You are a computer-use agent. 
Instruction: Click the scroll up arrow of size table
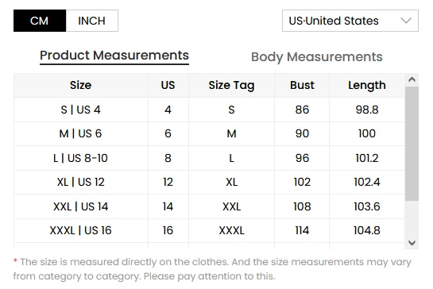[x=412, y=79]
